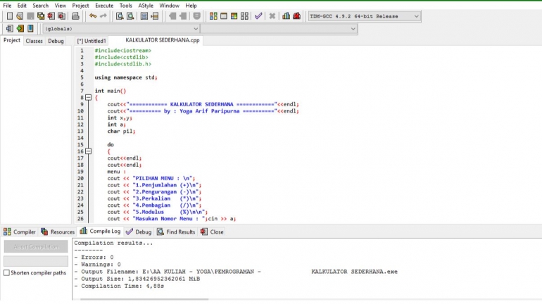This screenshot has height=304, width=542.
Task: Click the red Close file toolbar icon
Action: tap(51, 16)
